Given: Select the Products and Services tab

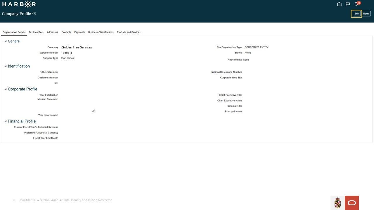Looking at the screenshot, I should click(129, 32).
